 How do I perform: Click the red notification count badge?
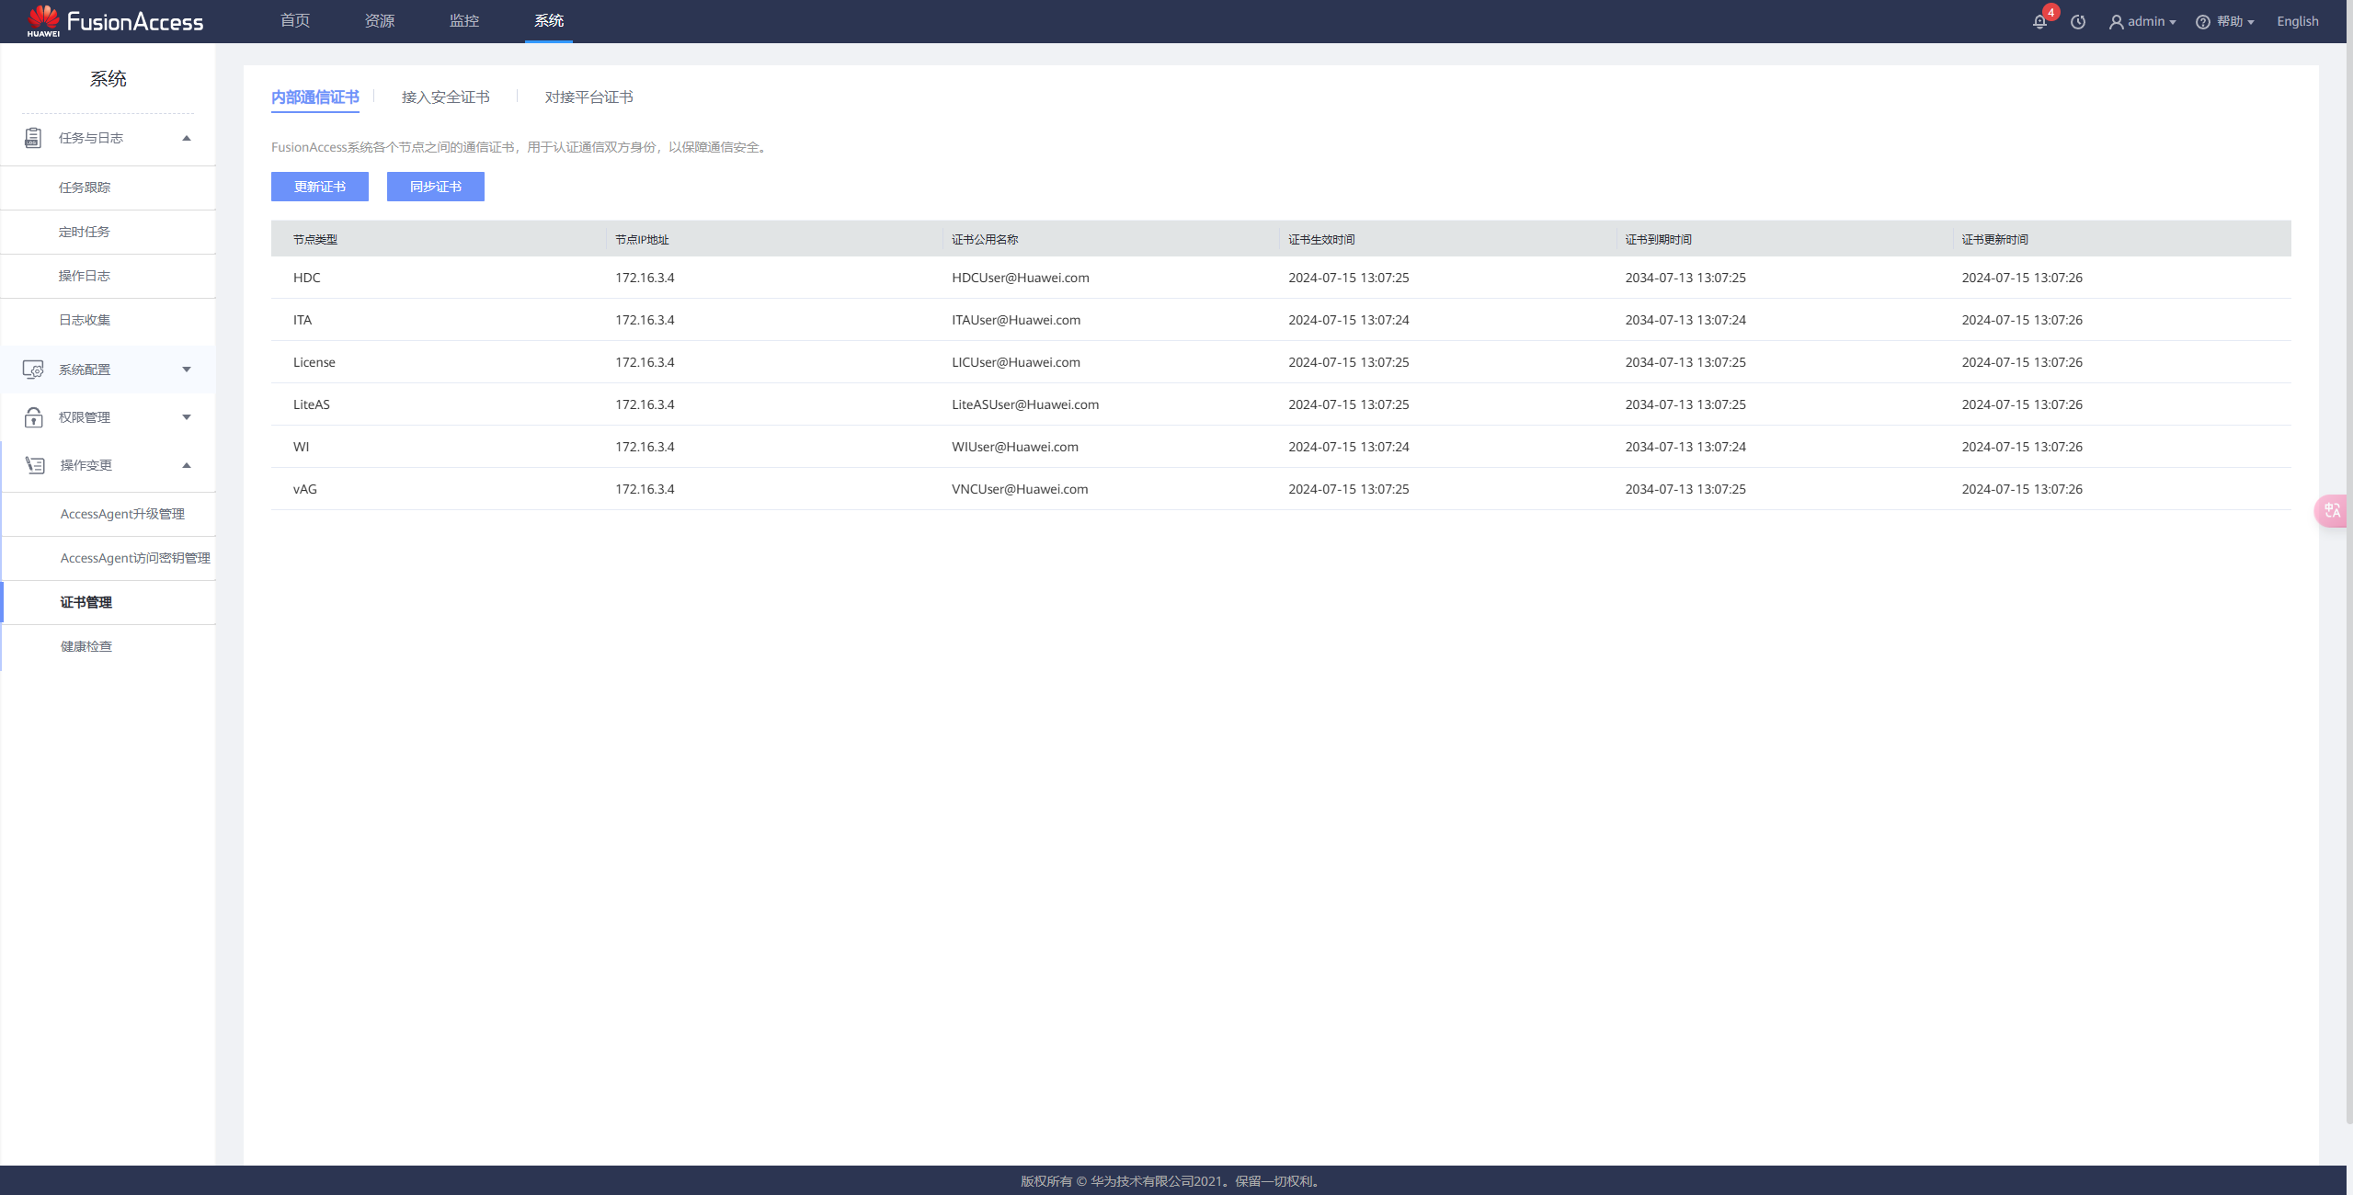point(2050,13)
